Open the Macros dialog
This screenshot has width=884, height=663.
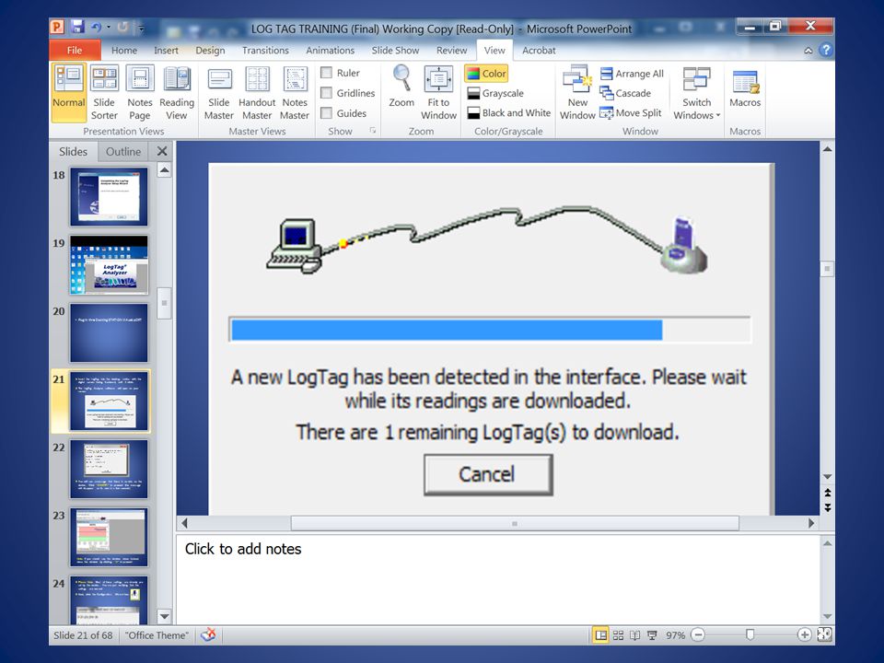coord(745,89)
